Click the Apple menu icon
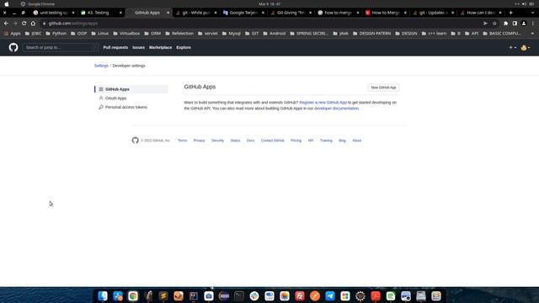The image size is (539, 303). 7,4
